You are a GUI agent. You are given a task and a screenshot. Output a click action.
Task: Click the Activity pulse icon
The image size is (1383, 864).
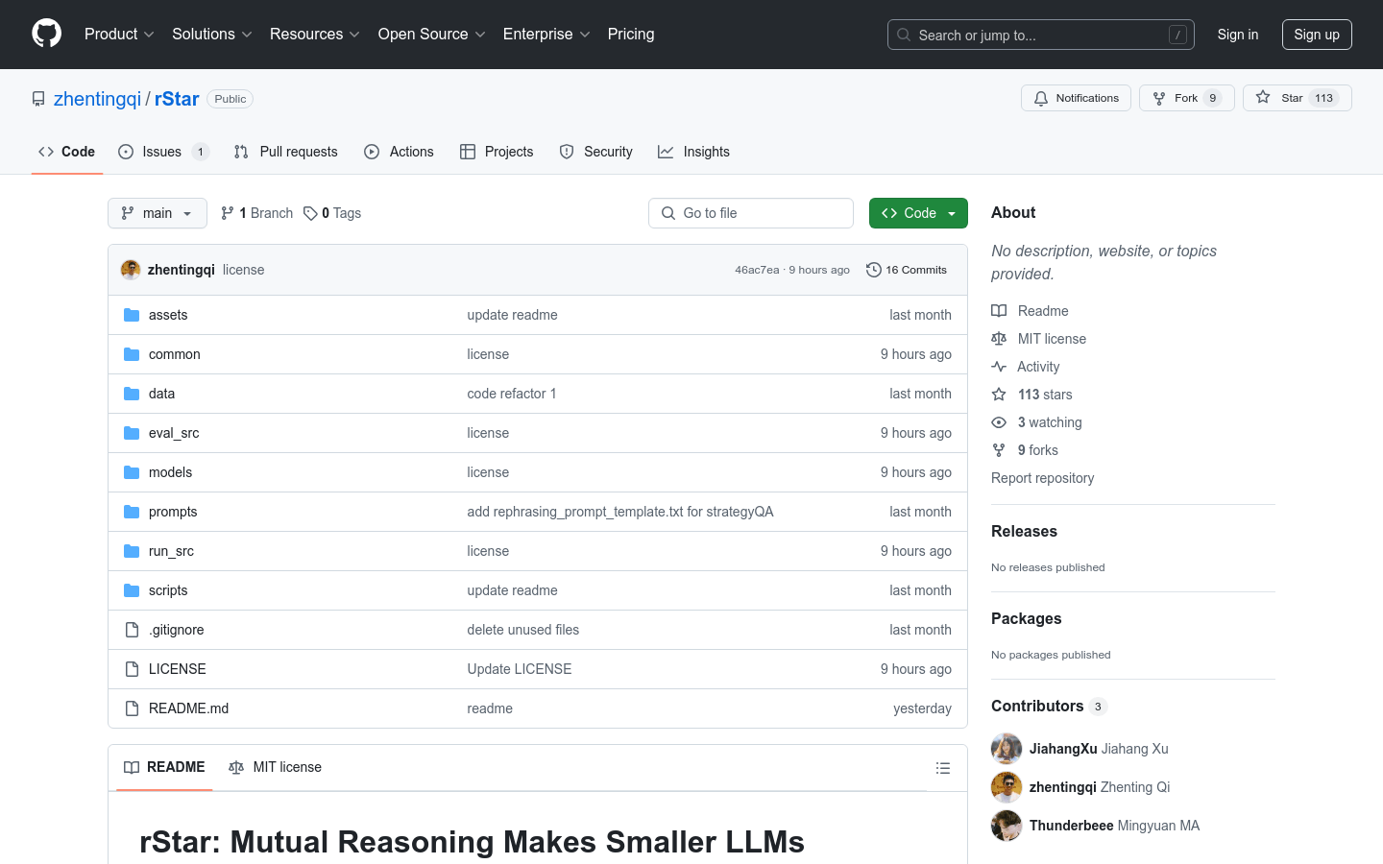(x=999, y=367)
